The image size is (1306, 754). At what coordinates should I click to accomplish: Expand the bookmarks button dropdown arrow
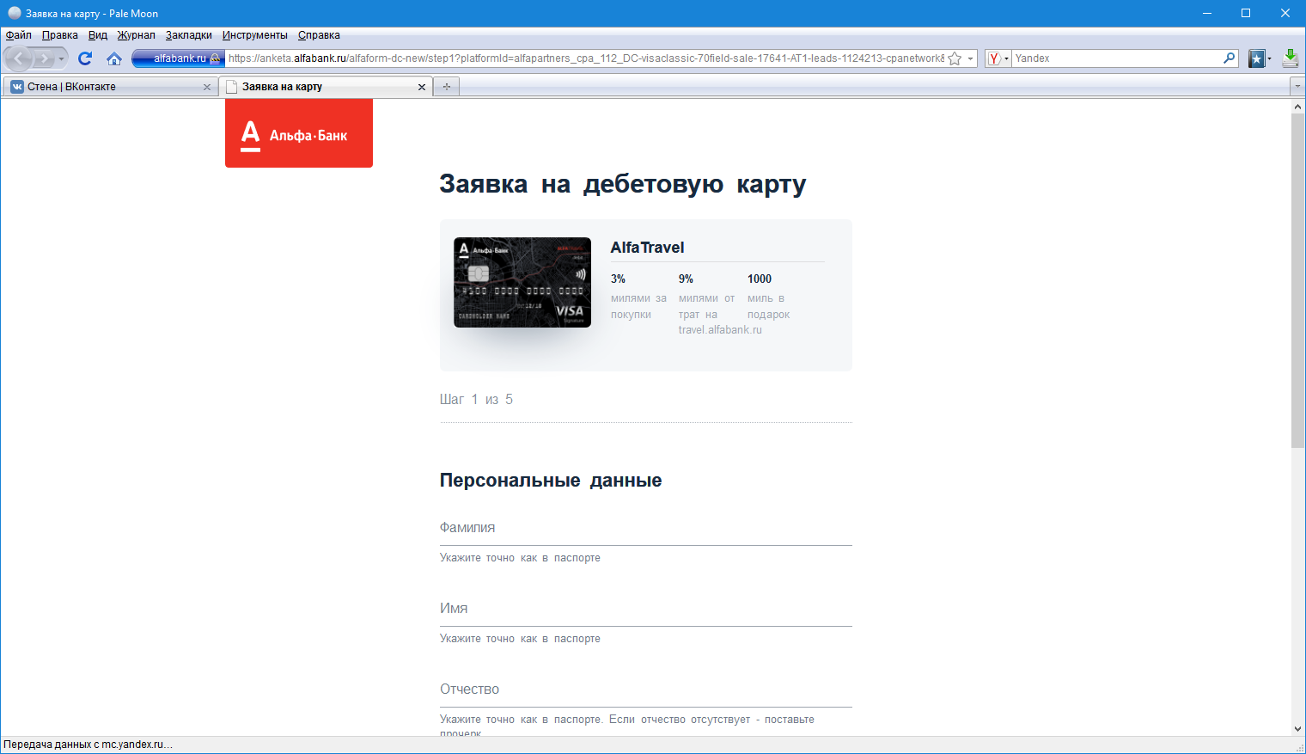tap(1269, 58)
